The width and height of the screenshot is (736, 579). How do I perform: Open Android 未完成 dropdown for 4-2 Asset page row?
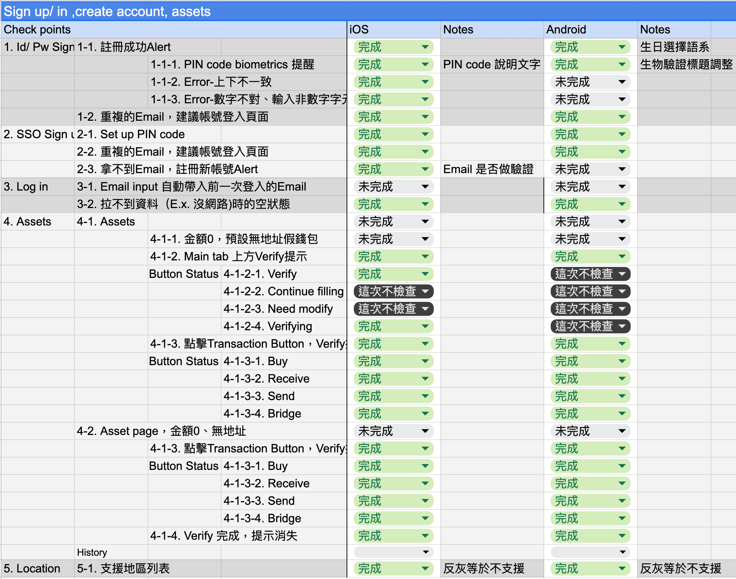pos(590,431)
